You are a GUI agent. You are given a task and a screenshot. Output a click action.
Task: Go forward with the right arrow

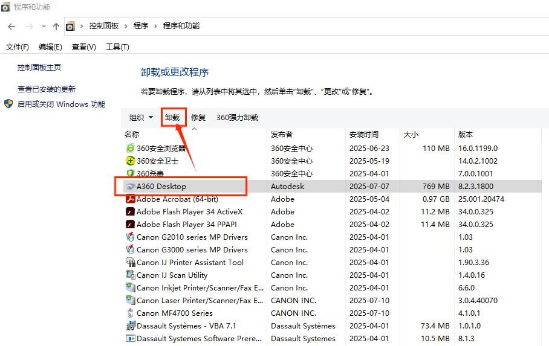point(30,26)
